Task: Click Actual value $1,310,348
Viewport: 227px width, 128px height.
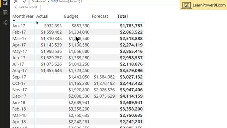Action: click(51, 39)
